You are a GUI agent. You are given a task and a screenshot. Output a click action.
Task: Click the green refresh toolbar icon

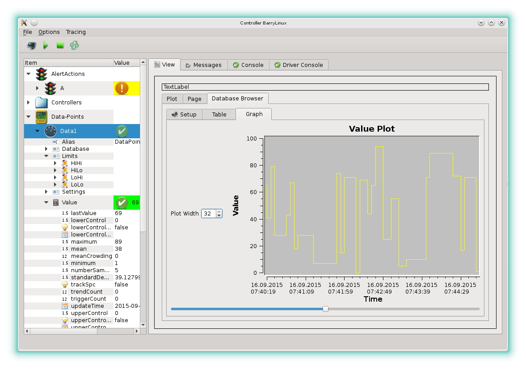point(74,45)
